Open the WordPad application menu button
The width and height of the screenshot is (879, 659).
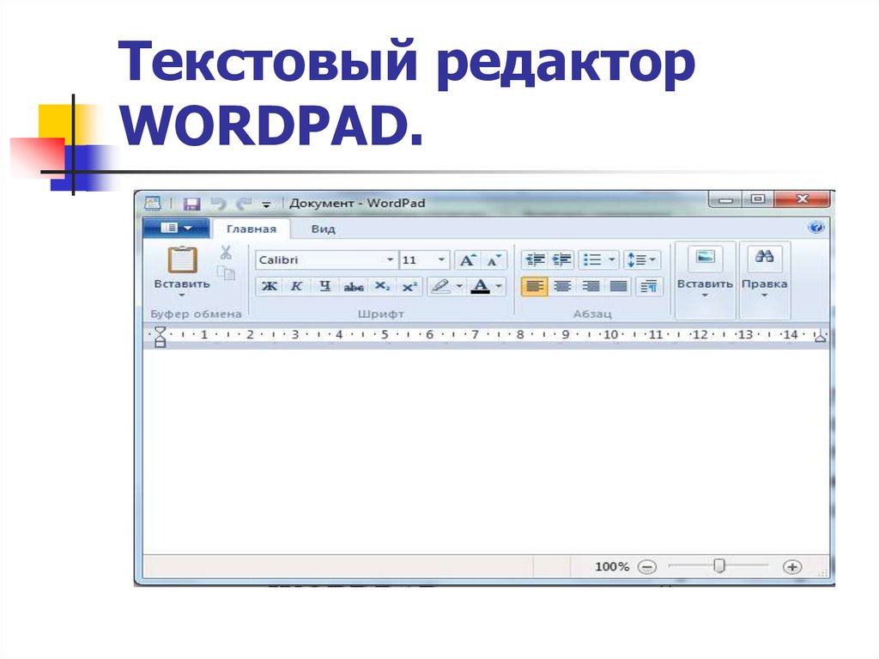point(176,228)
